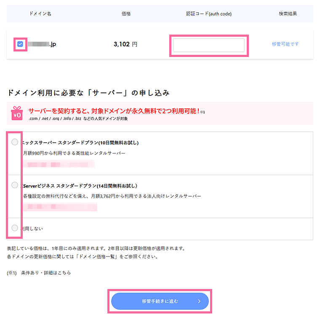The width and height of the screenshot is (320, 316).
Task: Select the 利用しない radio button
Action: coord(15,228)
